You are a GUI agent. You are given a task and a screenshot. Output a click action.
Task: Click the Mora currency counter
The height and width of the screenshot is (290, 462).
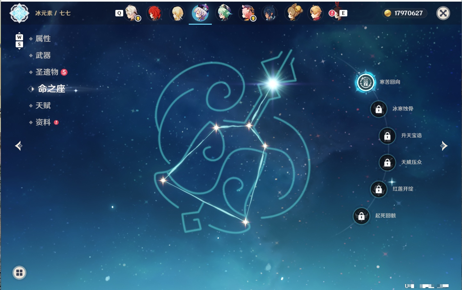pos(404,13)
